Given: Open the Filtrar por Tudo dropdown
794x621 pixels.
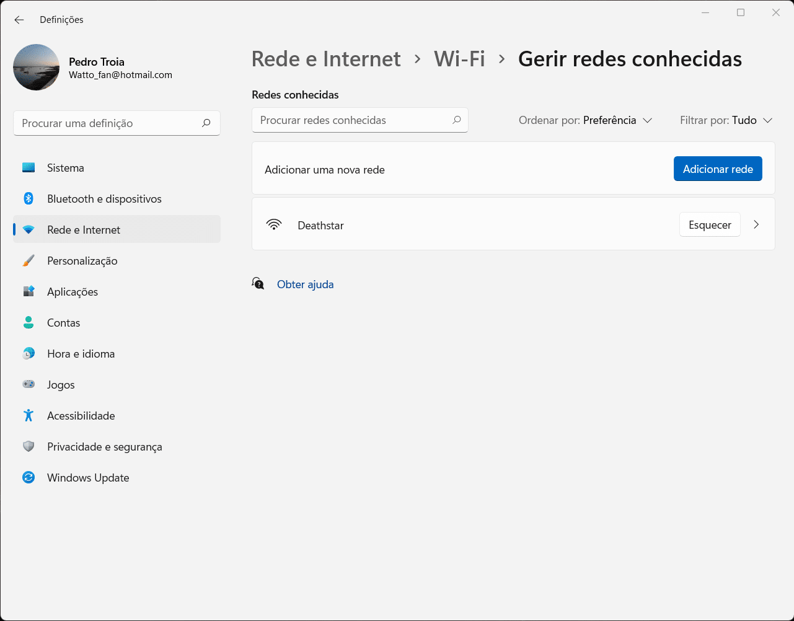Looking at the screenshot, I should point(726,120).
